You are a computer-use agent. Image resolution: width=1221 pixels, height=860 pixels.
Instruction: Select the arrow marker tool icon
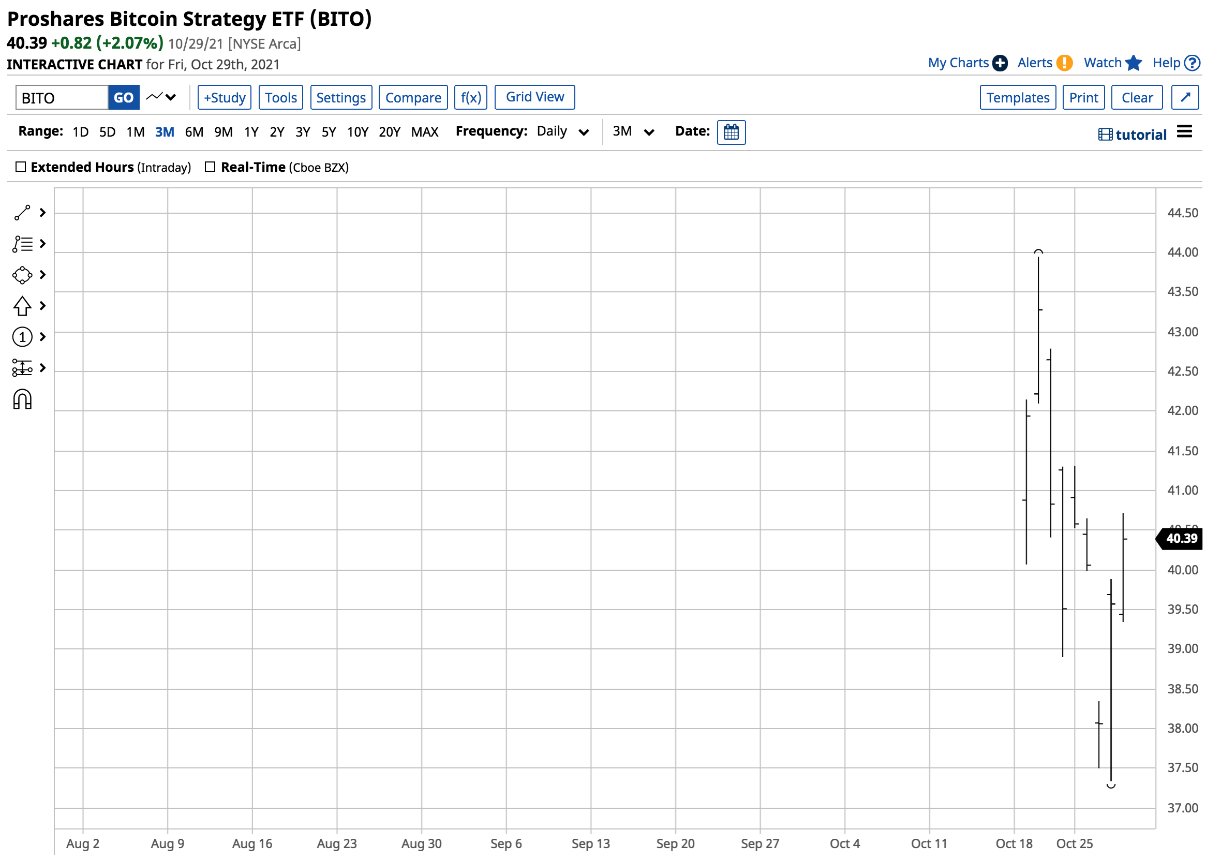(x=22, y=306)
